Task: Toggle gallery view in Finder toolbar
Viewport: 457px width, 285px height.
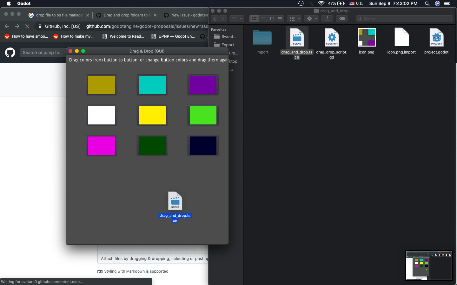Action: (x=280, y=18)
